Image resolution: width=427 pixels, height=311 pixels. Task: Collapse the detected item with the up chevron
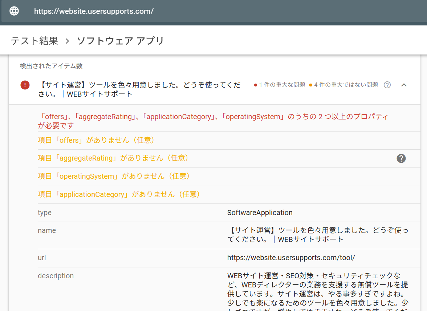(404, 85)
